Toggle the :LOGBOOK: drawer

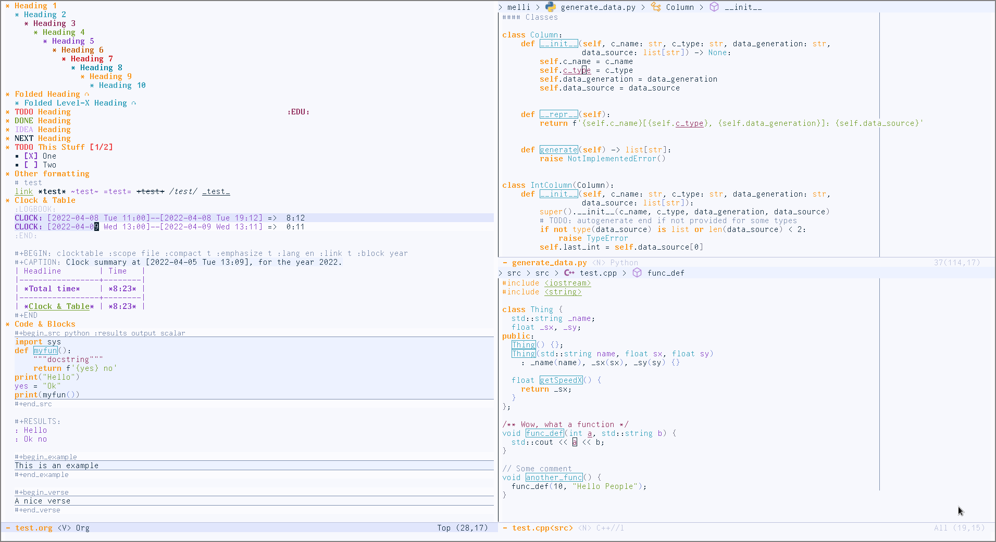(35, 209)
